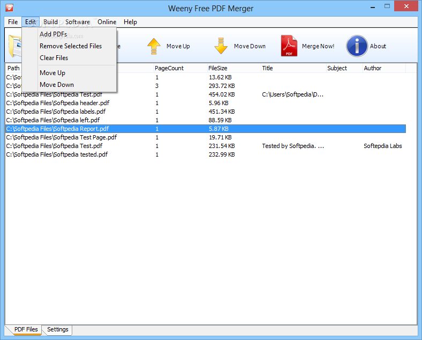Open the Build menu
Image resolution: width=422 pixels, height=340 pixels.
tap(50, 22)
